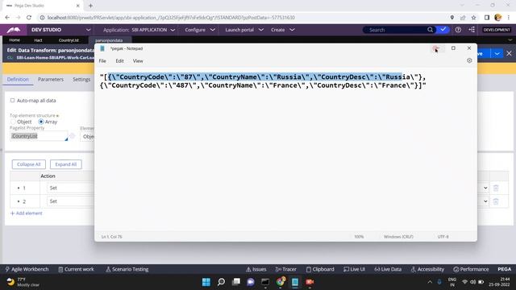Expand Save options dropdown arrow
Viewport: 516px width, 290px height.
point(497,53)
